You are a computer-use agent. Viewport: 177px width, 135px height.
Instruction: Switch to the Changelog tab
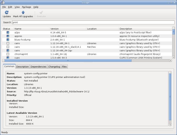(x=54, y=67)
